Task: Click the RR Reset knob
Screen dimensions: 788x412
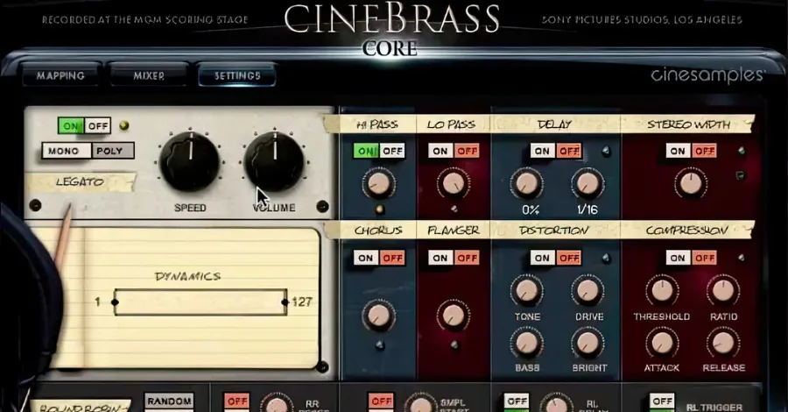Action: [x=277, y=404]
